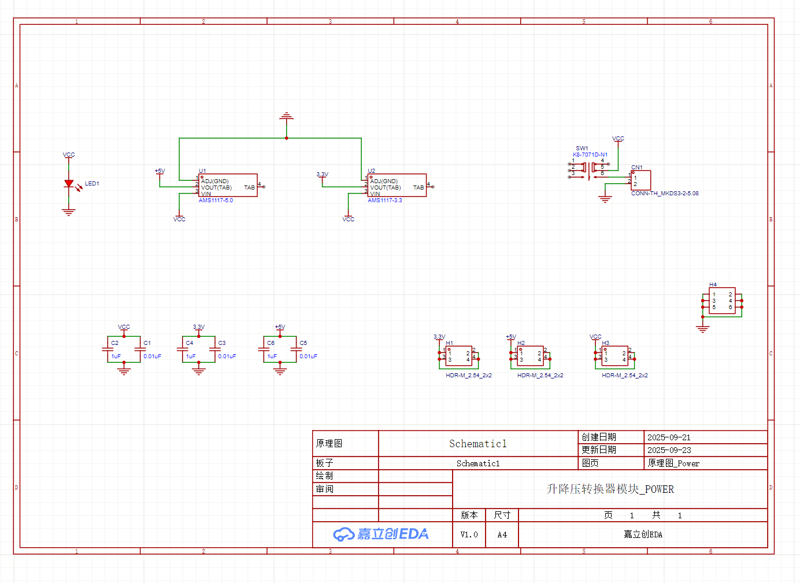This screenshot has height=583, width=800.
Task: Select the 升降压转换器模块_POWER title text
Action: tap(610, 489)
